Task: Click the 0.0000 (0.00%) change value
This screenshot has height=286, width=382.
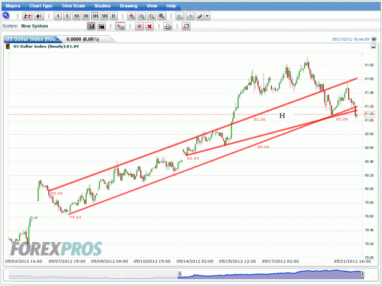Action: point(83,39)
